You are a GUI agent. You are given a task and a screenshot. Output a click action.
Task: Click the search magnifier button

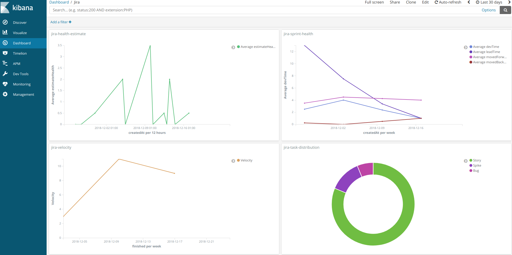coord(505,10)
